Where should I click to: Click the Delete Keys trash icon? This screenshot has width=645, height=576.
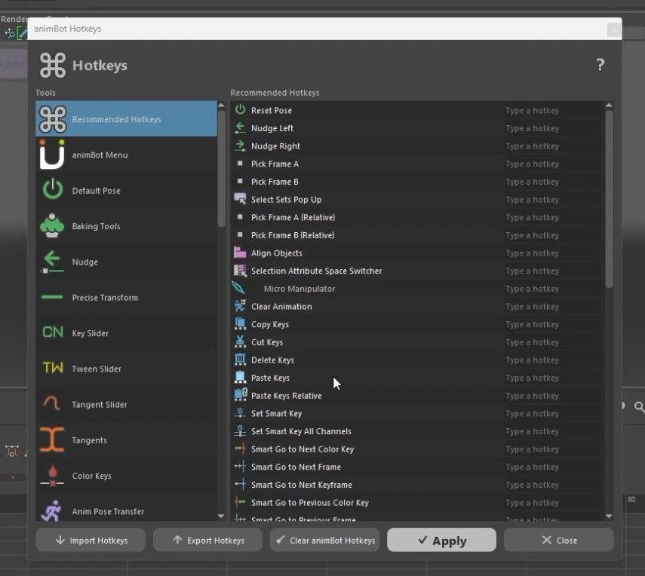coord(240,360)
